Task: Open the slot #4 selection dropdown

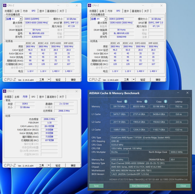Action: [106, 19]
